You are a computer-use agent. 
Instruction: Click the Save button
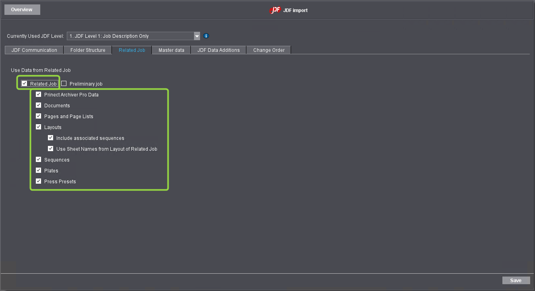click(516, 281)
